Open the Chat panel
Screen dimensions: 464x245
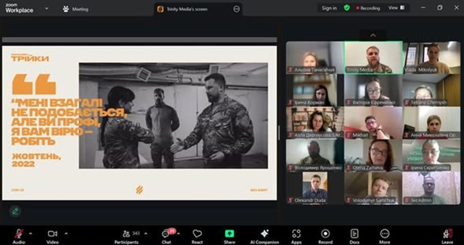[165, 234]
